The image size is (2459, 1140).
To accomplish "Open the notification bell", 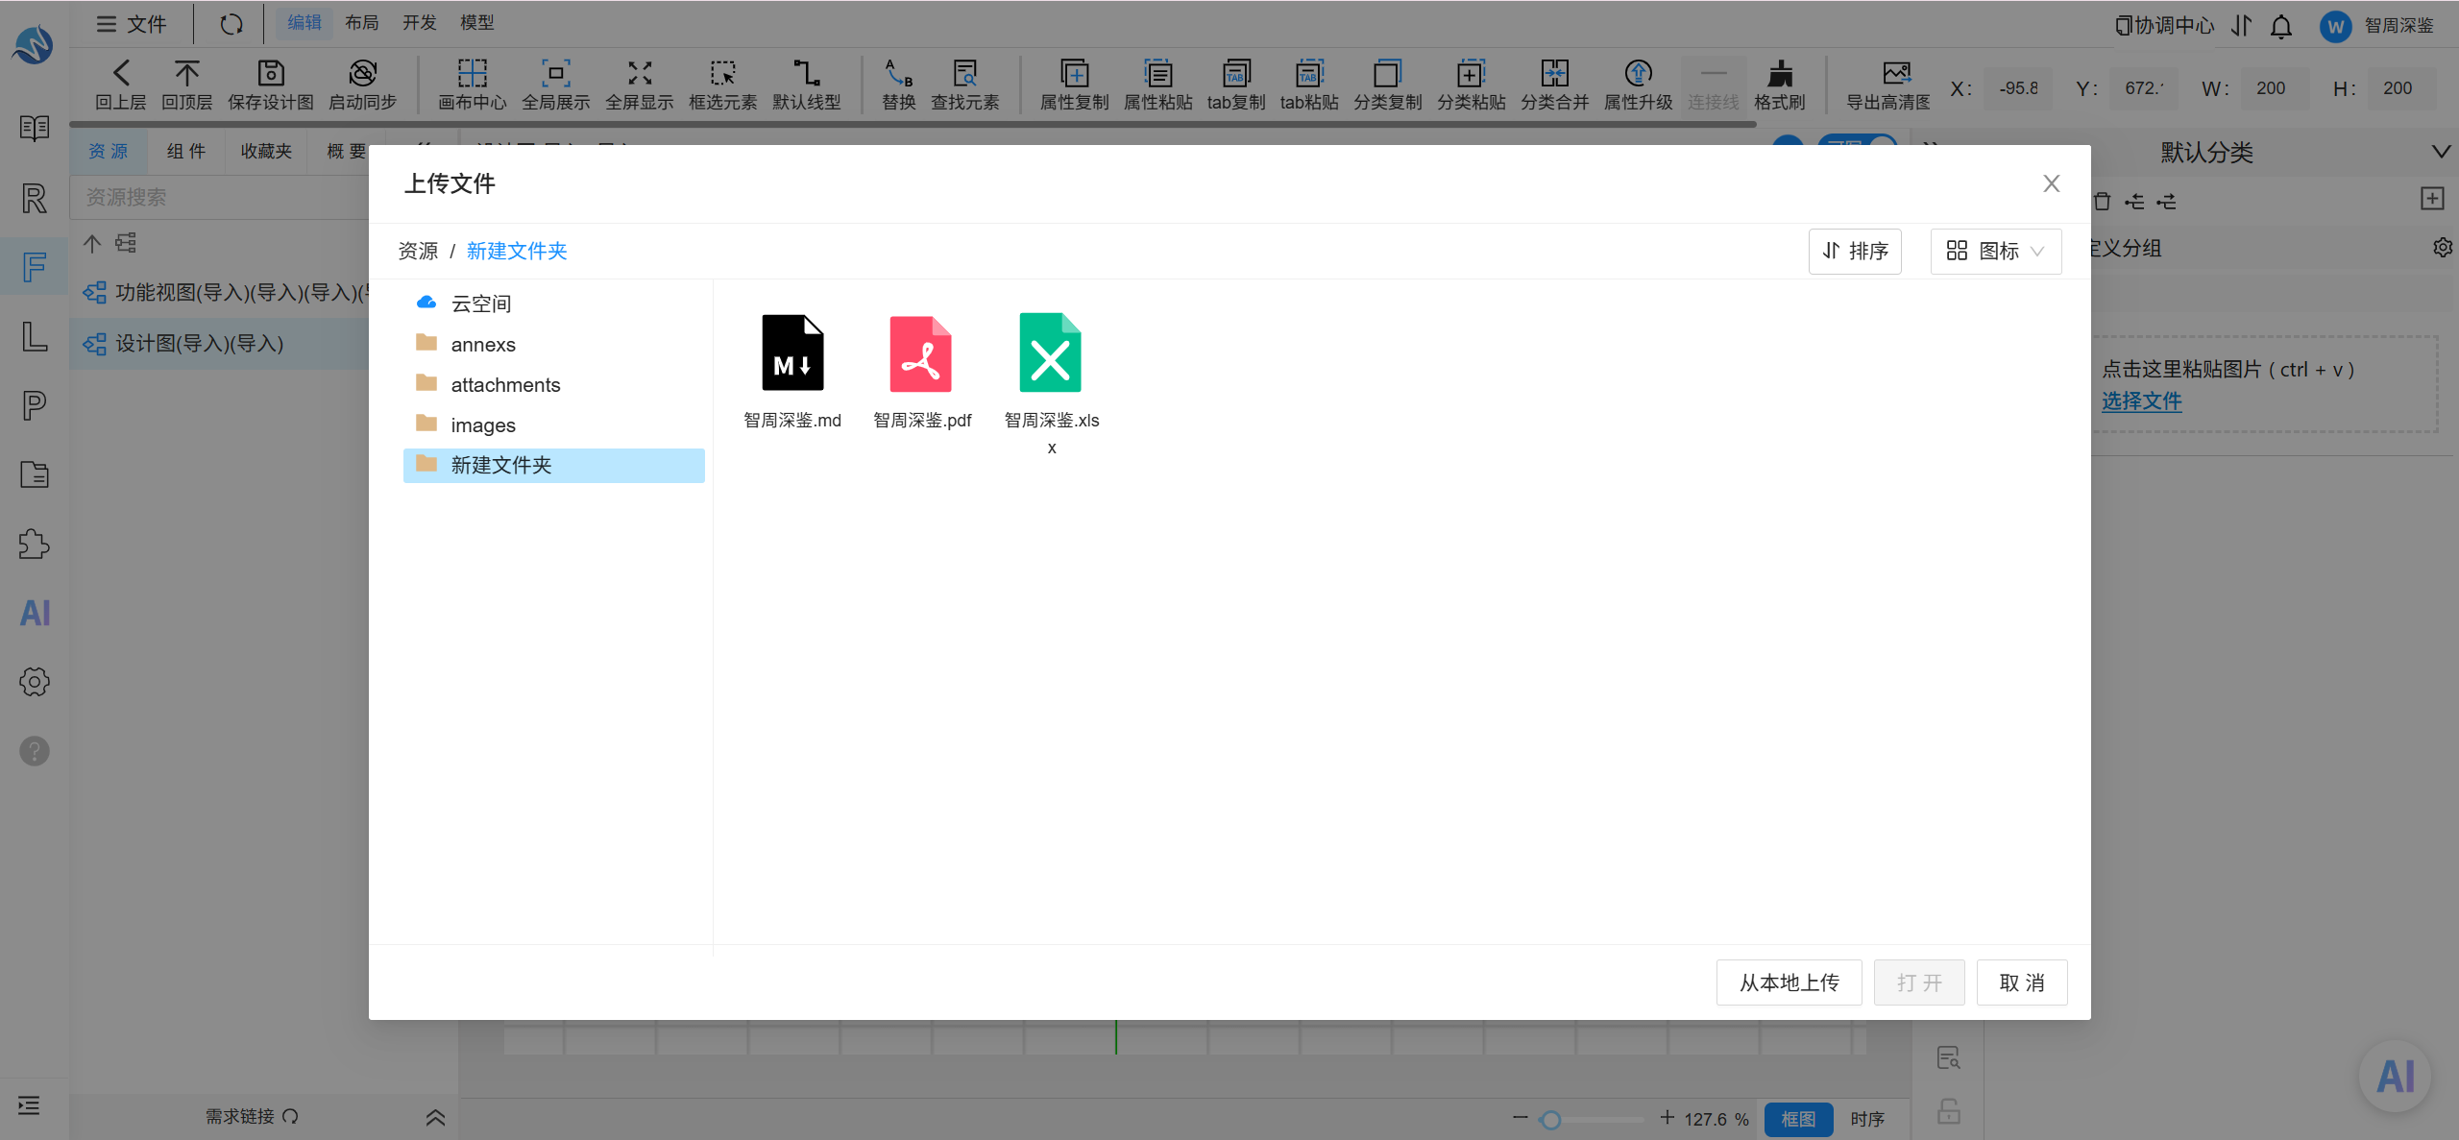I will coord(2281,26).
